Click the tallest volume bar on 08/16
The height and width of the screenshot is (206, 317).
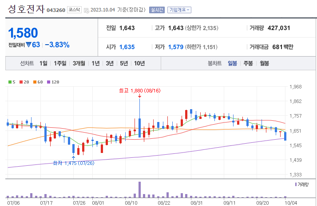(139, 190)
